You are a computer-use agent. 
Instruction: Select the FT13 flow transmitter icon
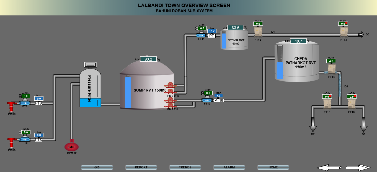[344, 32]
